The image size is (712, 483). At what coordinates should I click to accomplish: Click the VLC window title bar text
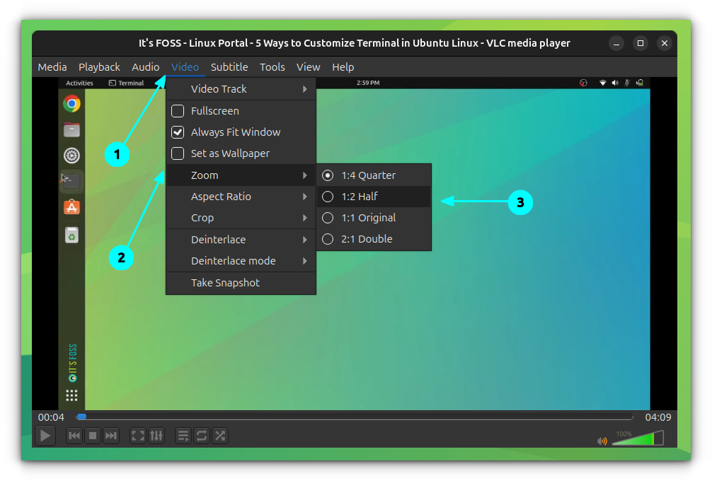pyautogui.click(x=354, y=43)
